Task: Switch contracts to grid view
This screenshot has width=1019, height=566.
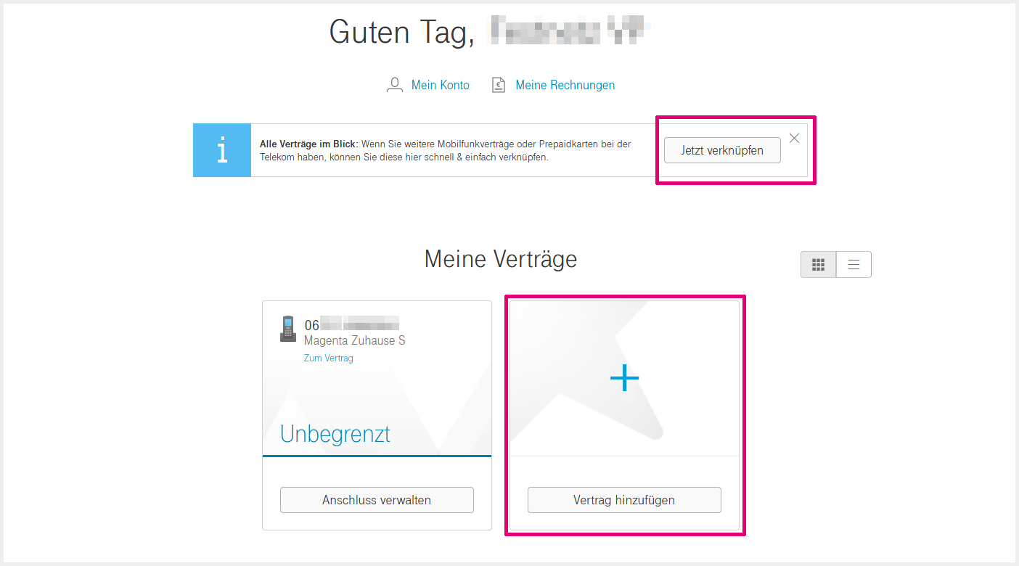Action: [818, 265]
